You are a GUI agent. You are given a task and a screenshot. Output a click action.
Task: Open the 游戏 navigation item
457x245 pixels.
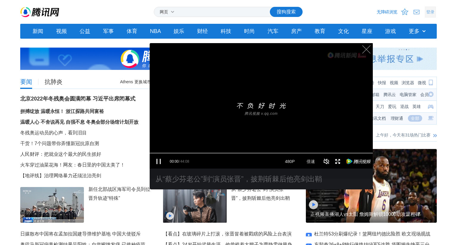pos(390,31)
